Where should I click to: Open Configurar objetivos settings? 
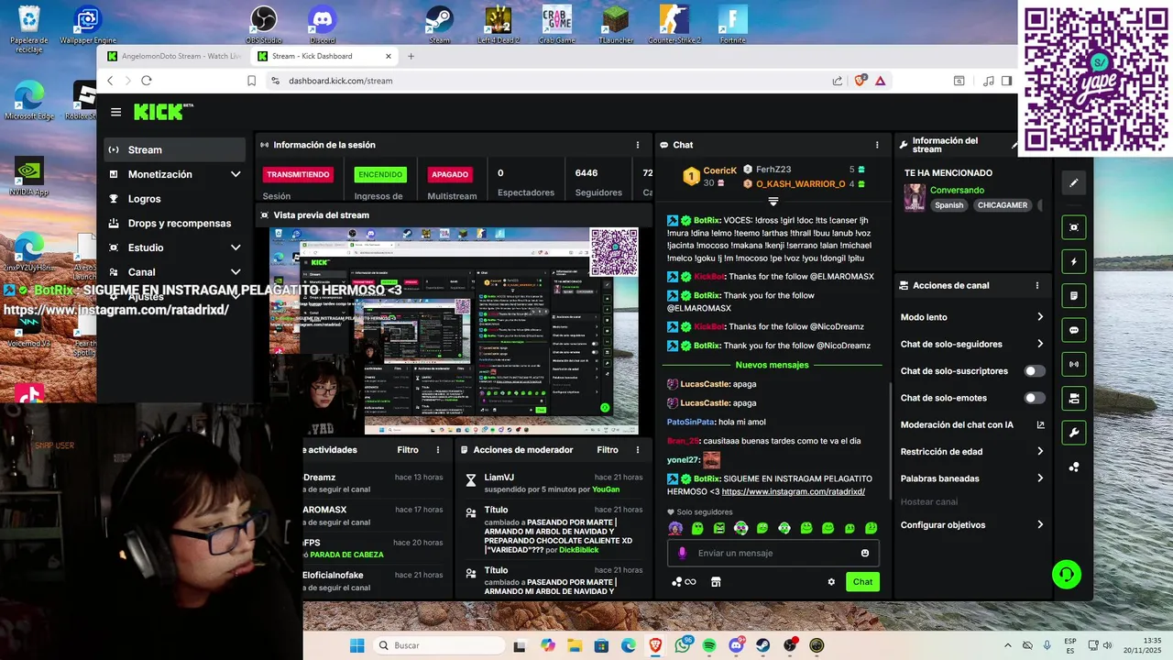972,525
